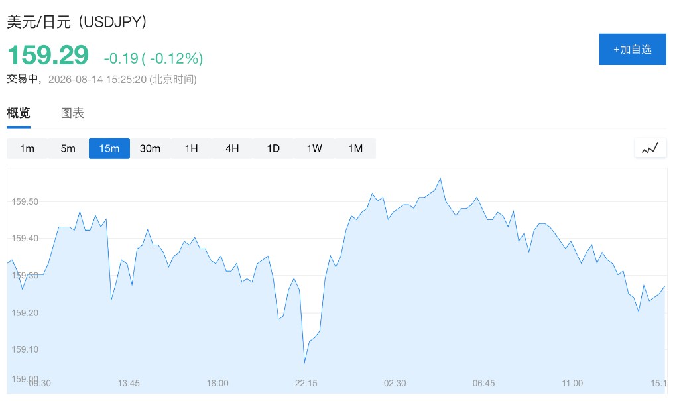
Task: Click the chart low point near 22:15
Action: point(304,362)
